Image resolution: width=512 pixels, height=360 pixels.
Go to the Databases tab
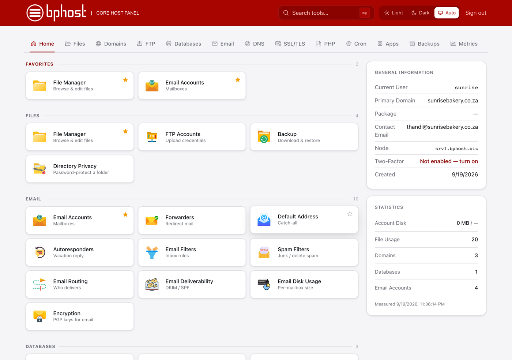click(x=184, y=44)
